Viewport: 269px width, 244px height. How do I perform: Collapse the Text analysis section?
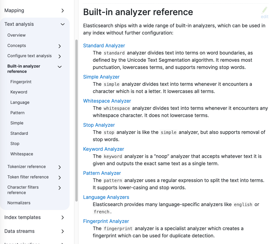tap(63, 24)
